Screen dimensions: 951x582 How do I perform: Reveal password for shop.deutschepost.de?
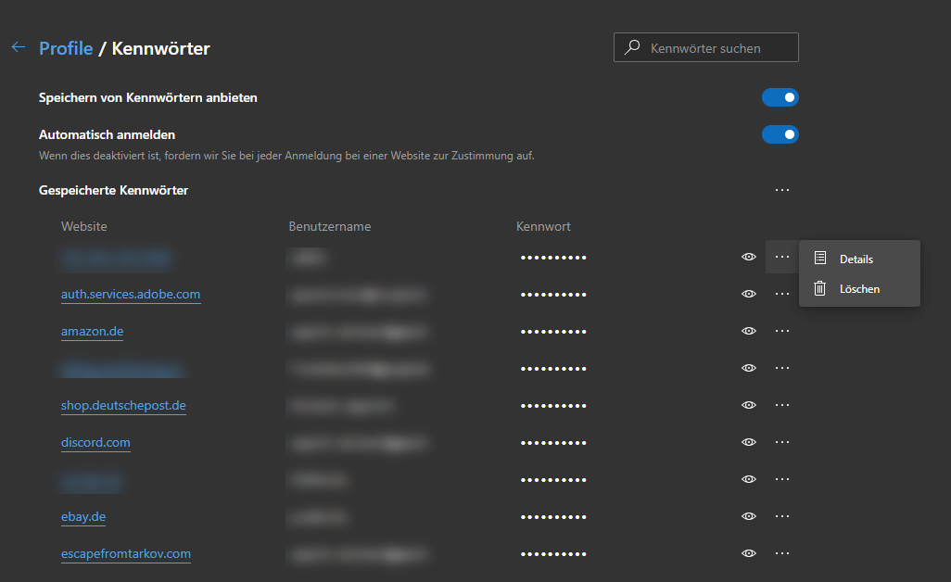(749, 405)
